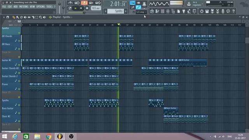
Task: Open Google Chrome from the taskbar
Action: pos(49,136)
